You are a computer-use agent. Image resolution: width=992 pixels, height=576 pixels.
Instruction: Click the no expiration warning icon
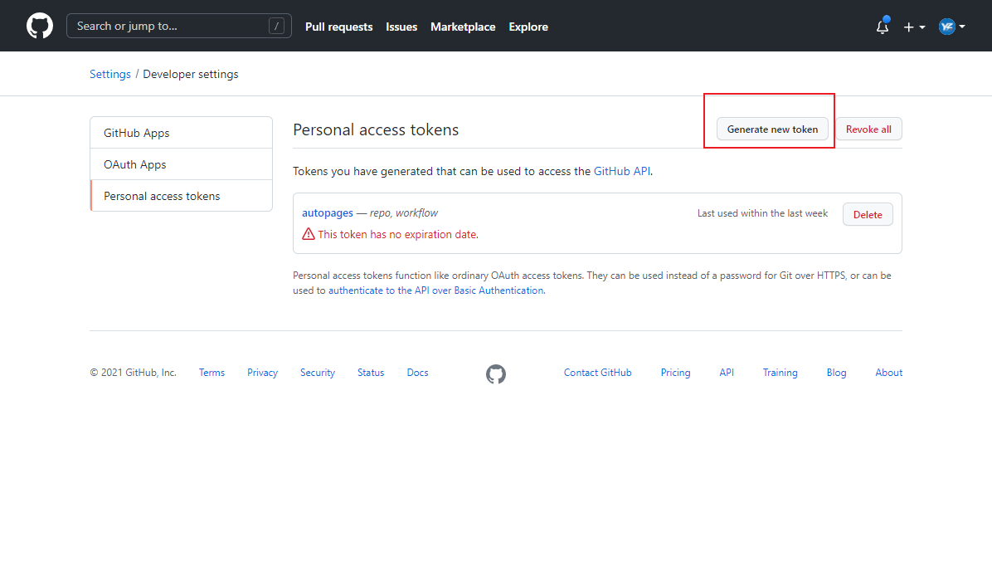coord(308,234)
